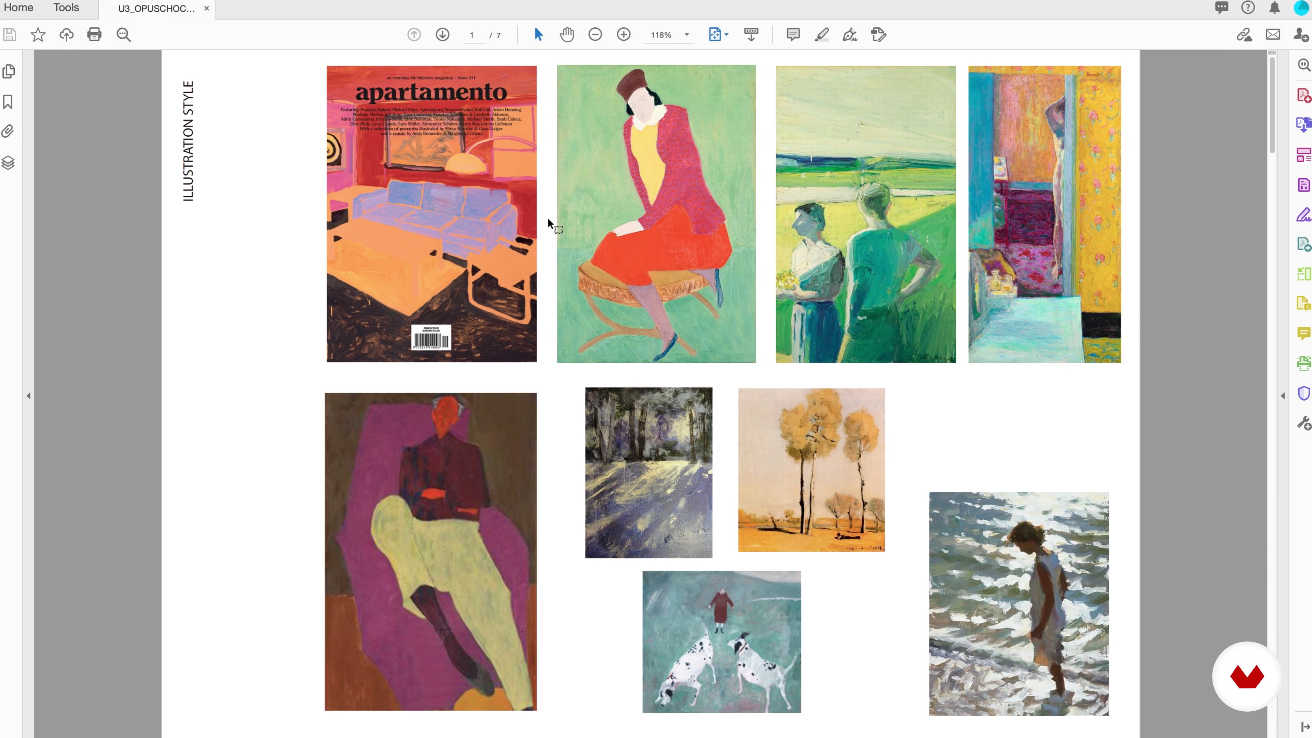Select the Hand pan tool
Screen dimensions: 1312x738
coord(567,35)
